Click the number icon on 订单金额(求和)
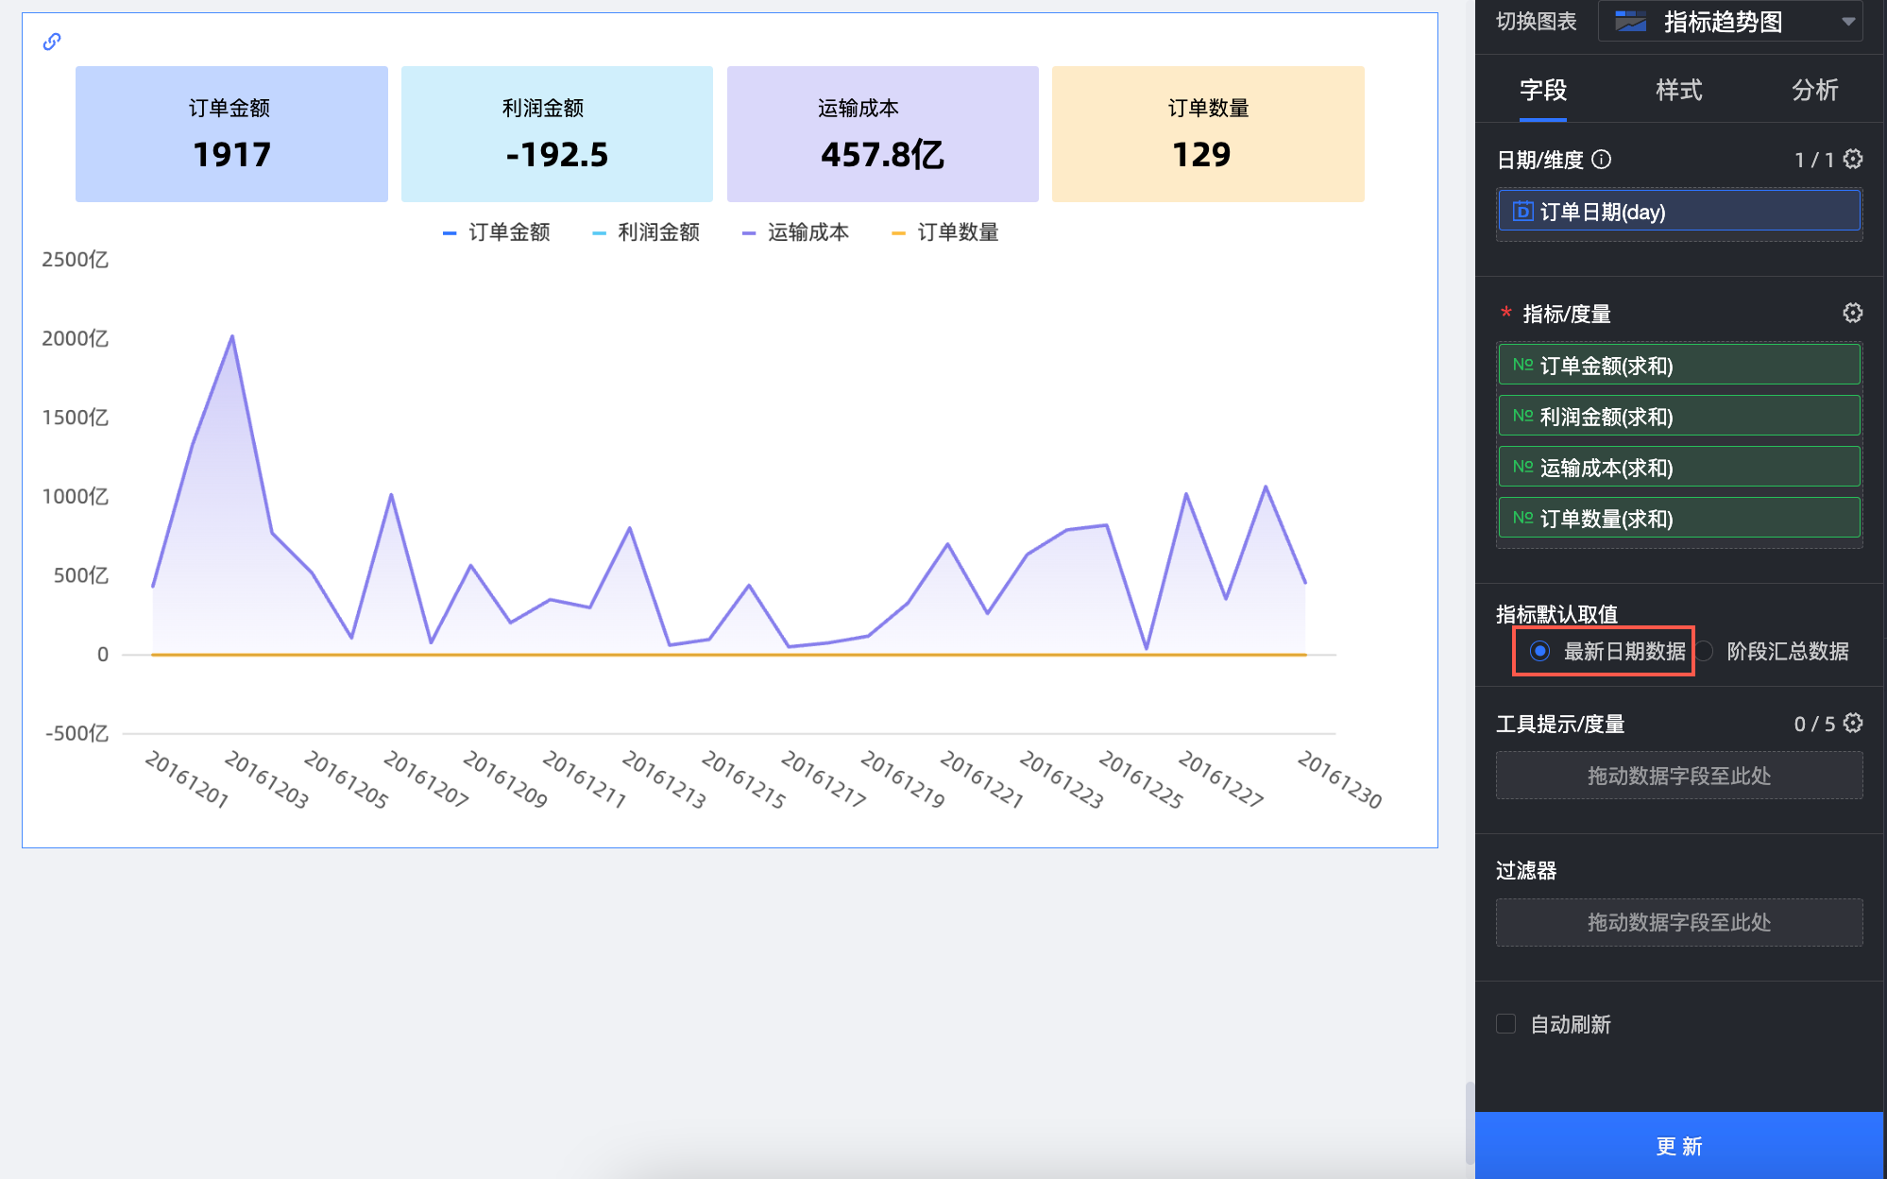This screenshot has height=1179, width=1887. [1522, 365]
